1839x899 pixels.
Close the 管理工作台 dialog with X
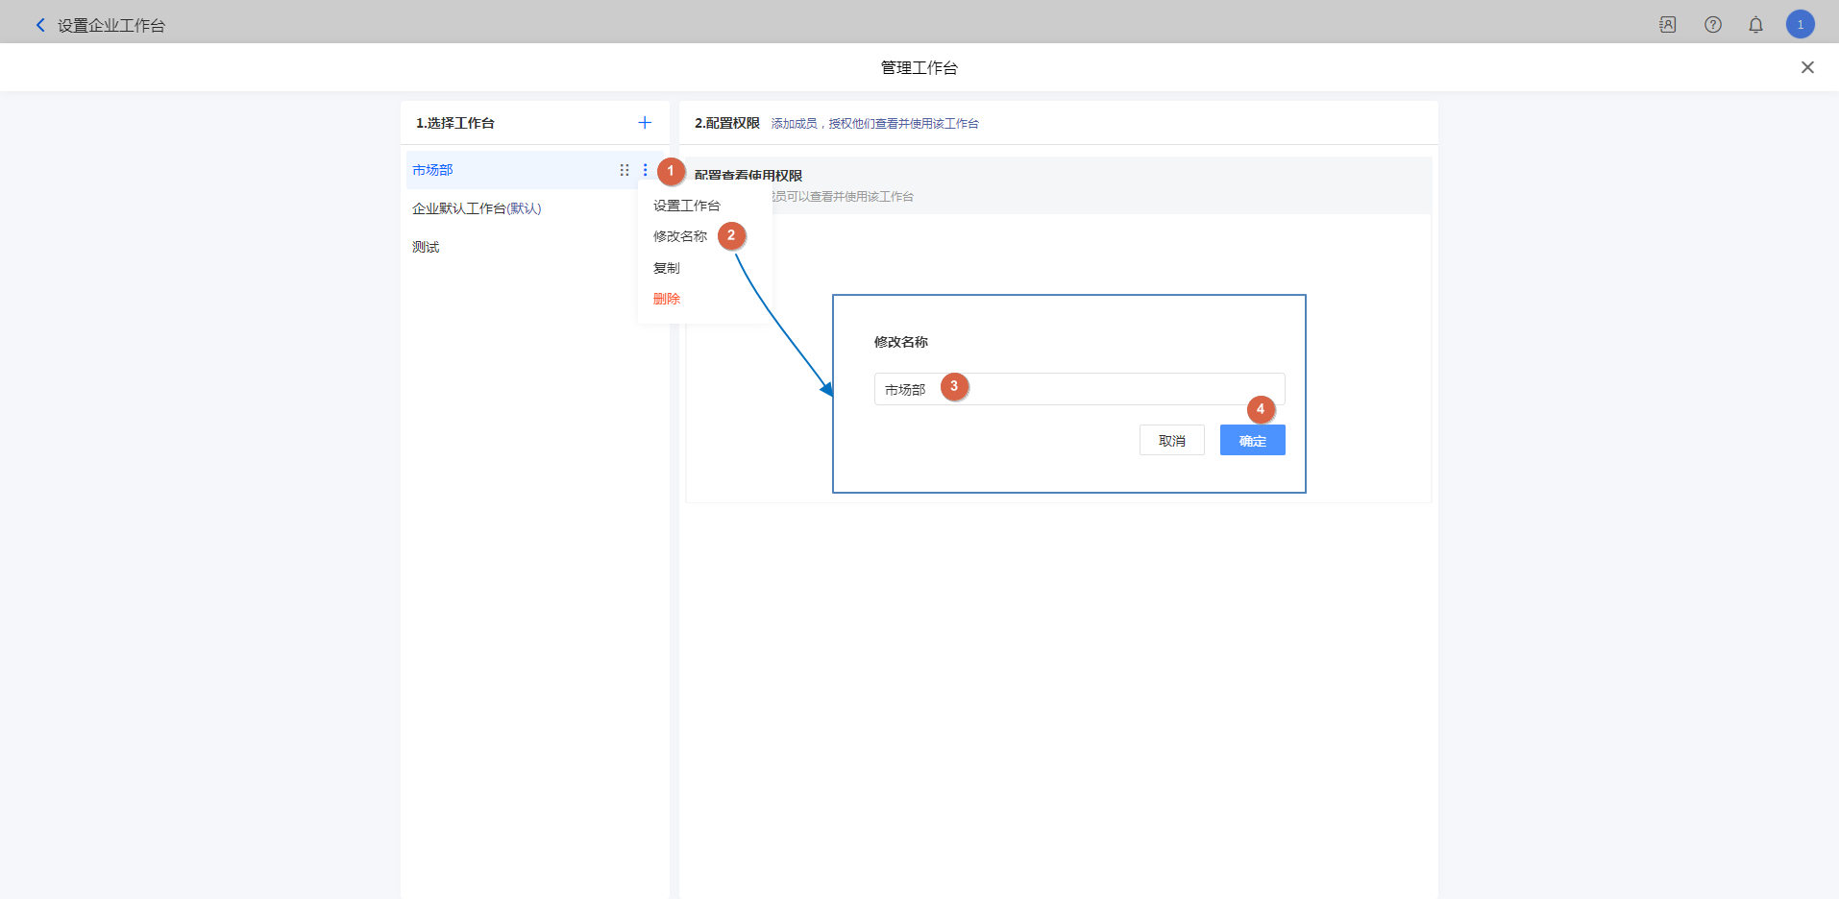(1806, 67)
